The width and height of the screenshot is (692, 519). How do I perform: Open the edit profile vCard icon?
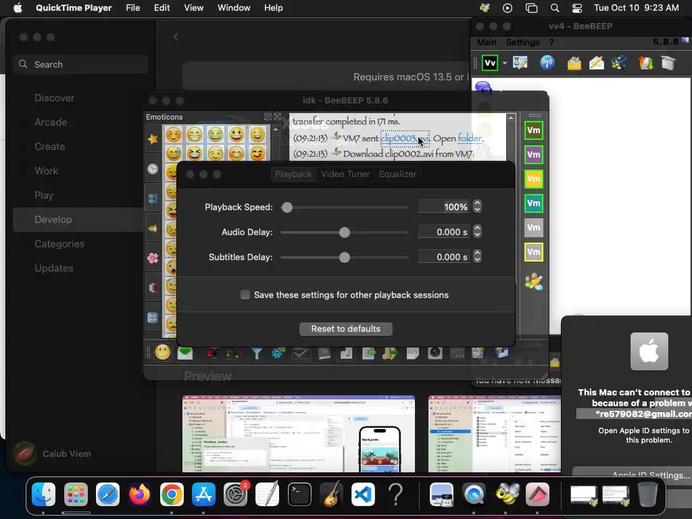tap(520, 63)
